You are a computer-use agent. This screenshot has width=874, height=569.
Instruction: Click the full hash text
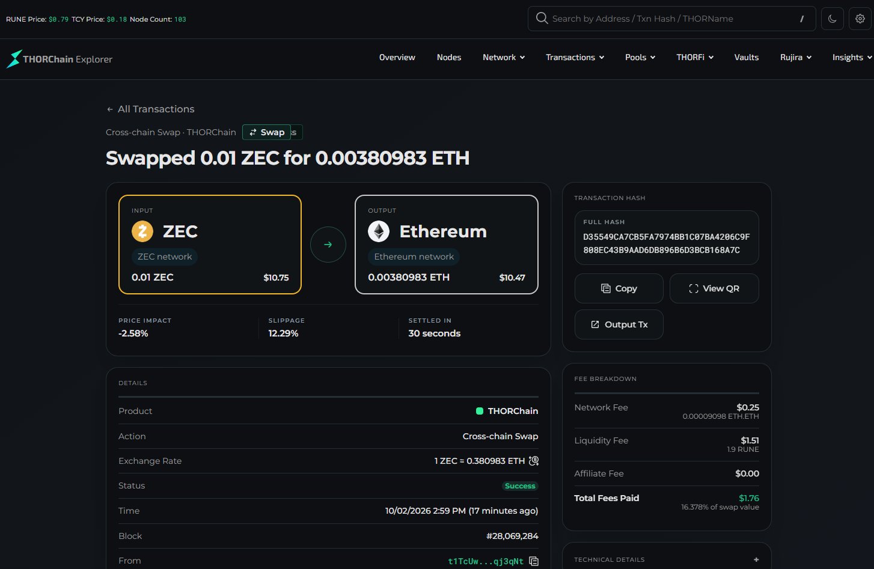[667, 243]
